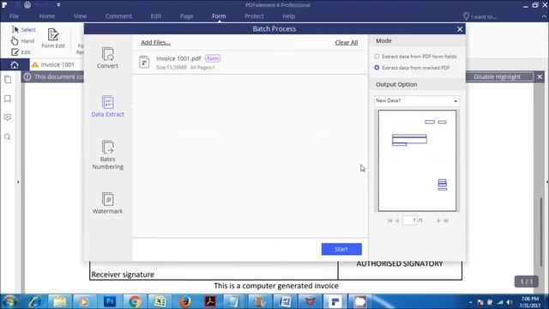Open the comments sidebar panel
Screen dimensions: 549x309
click(x=8, y=118)
